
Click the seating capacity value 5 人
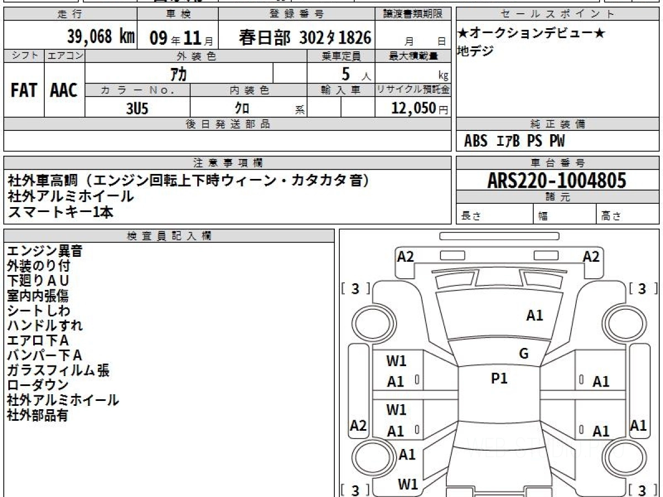click(356, 74)
